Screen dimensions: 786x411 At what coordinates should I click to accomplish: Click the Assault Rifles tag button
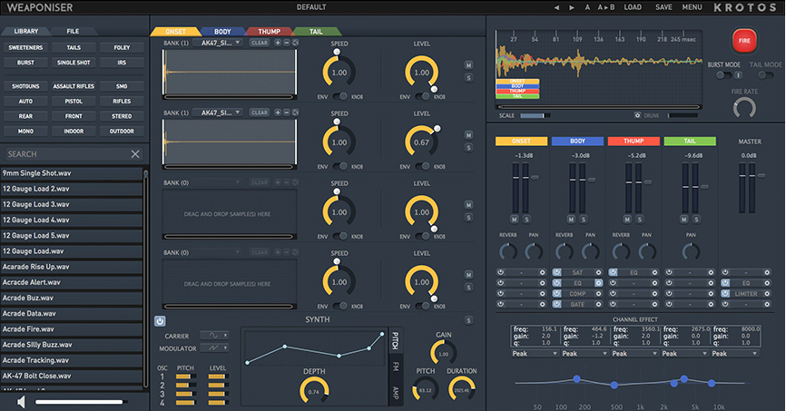click(x=73, y=86)
